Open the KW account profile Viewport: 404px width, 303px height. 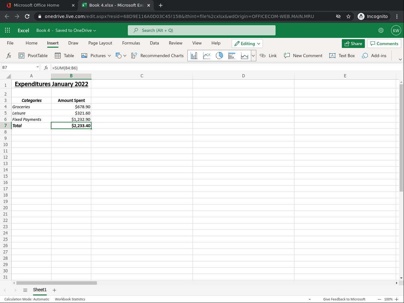[x=396, y=30]
